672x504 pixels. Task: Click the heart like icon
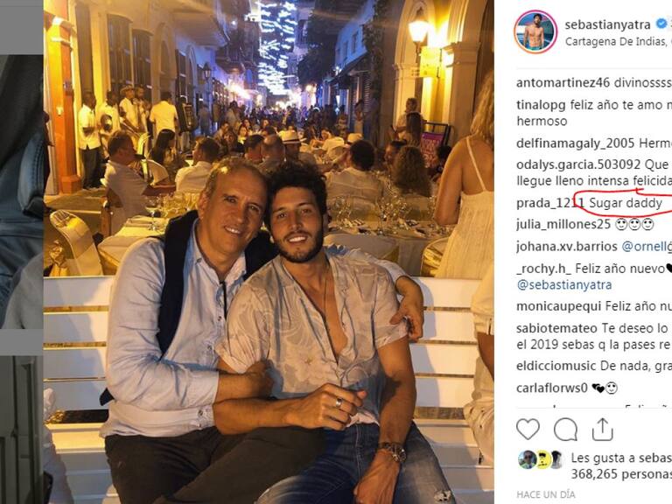pyautogui.click(x=528, y=429)
